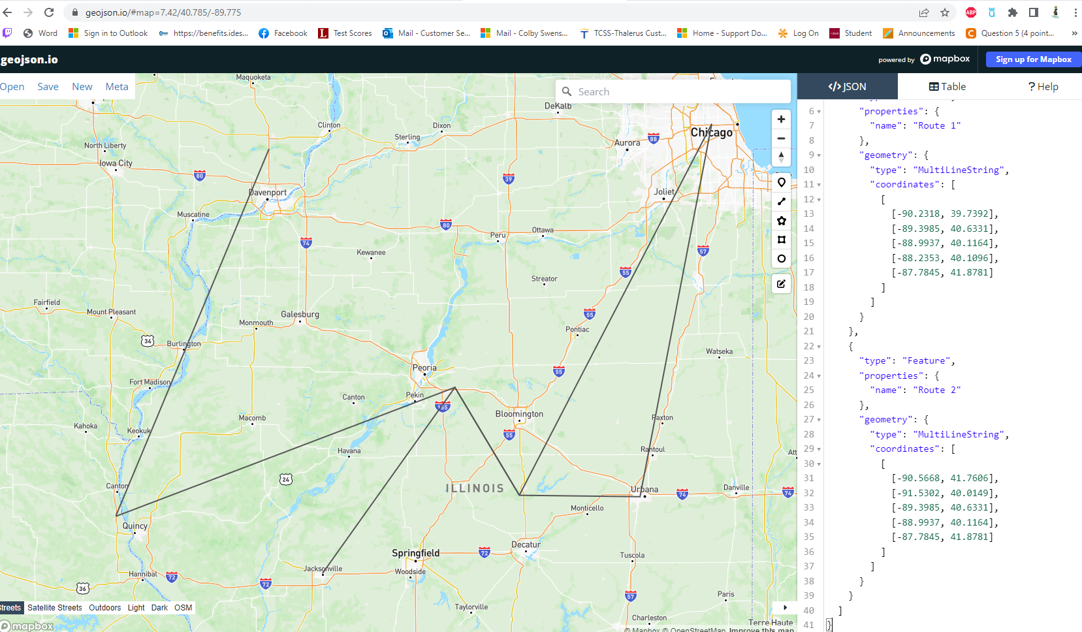This screenshot has height=632, width=1082.
Task: Switch map style to Satellite Streets
Action: click(x=55, y=608)
